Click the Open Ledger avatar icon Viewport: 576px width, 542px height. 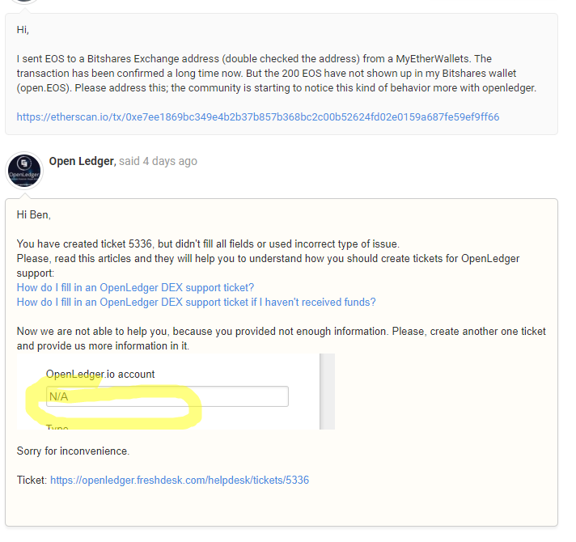tap(24, 171)
